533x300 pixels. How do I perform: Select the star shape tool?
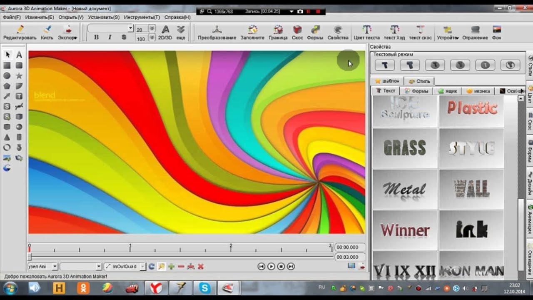pos(19,75)
